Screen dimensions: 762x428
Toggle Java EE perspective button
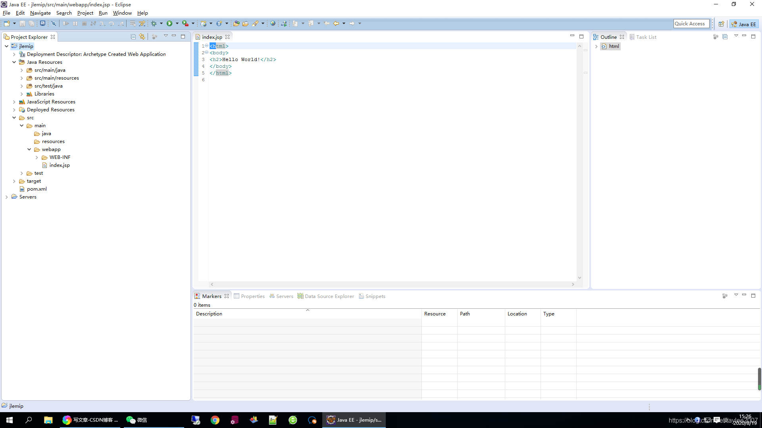(x=744, y=24)
